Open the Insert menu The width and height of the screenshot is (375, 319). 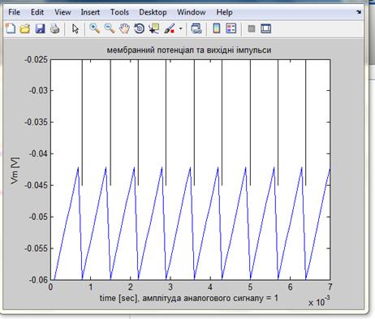click(x=90, y=12)
